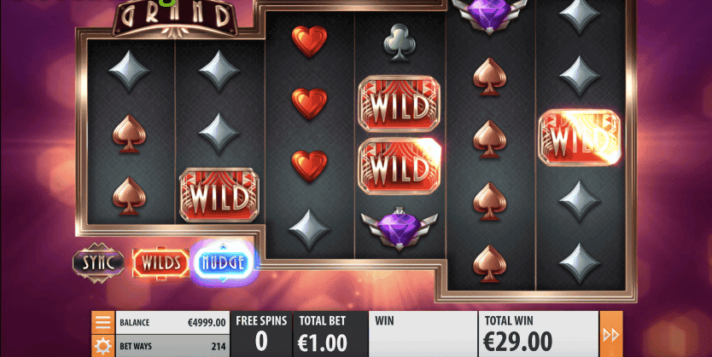Click the bottom copper spade in first reel
Screen dimensions: 712x357
coord(130,196)
